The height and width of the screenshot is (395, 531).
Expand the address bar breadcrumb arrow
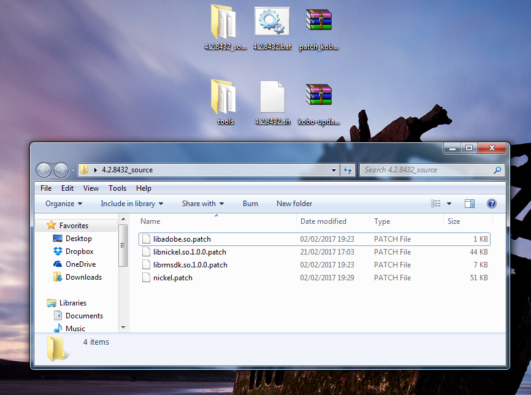[x=96, y=170]
